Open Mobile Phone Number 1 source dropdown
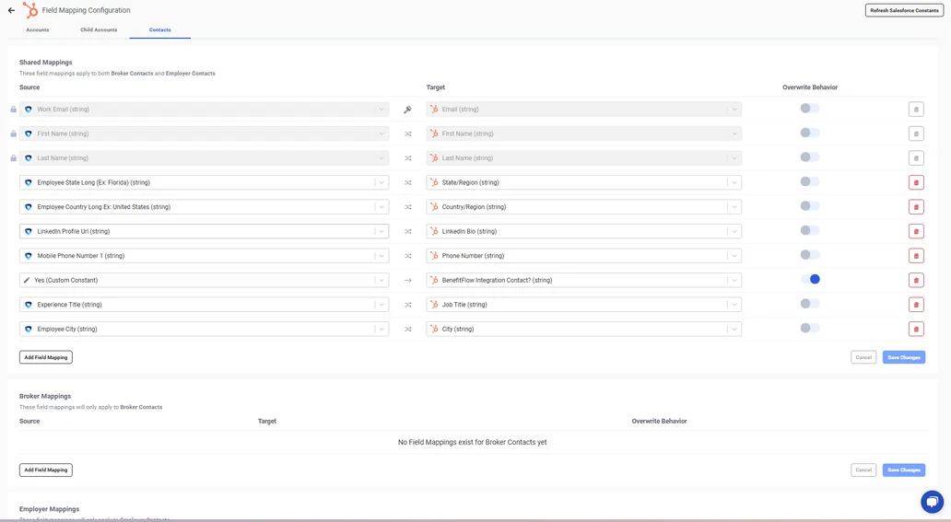 [204, 256]
